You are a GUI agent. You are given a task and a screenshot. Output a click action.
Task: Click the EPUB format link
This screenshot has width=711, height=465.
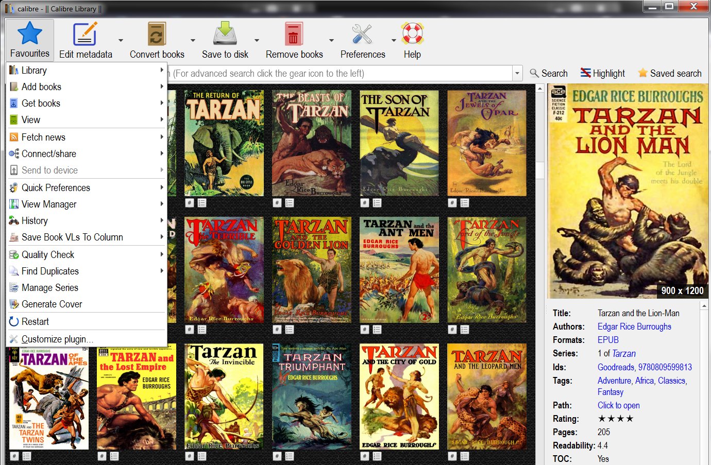point(608,340)
